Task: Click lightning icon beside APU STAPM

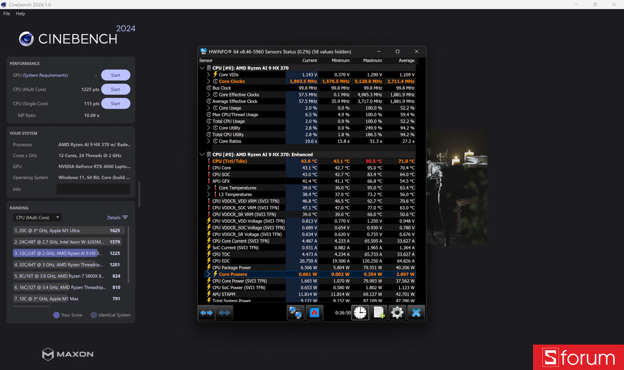Action: coord(209,294)
